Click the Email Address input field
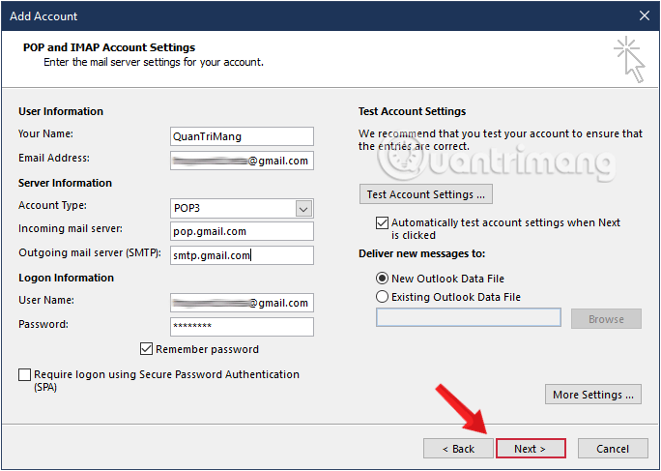 coord(242,161)
